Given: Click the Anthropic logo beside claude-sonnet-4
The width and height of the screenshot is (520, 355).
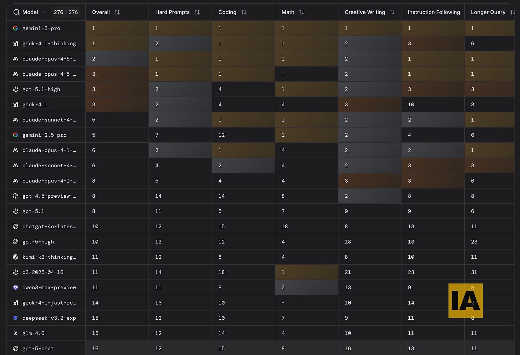Looking at the screenshot, I should click(15, 120).
